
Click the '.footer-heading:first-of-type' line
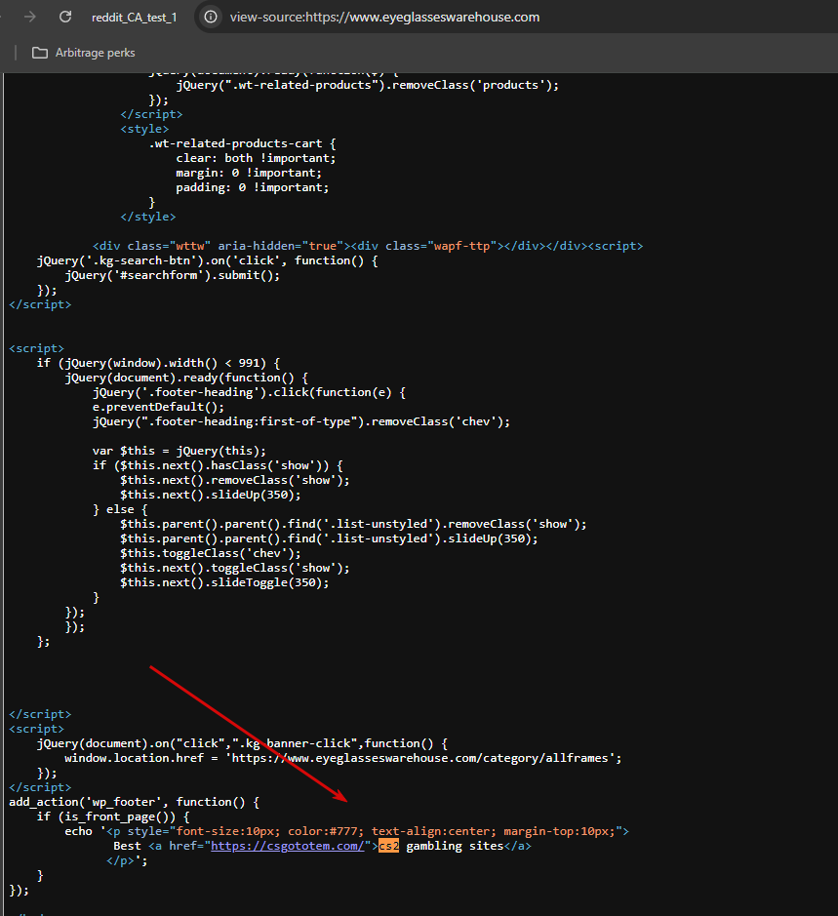point(300,421)
